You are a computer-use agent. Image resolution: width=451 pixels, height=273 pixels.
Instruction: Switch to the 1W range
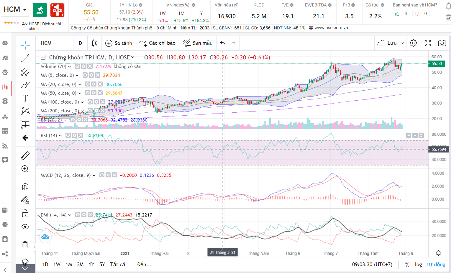coord(57,264)
